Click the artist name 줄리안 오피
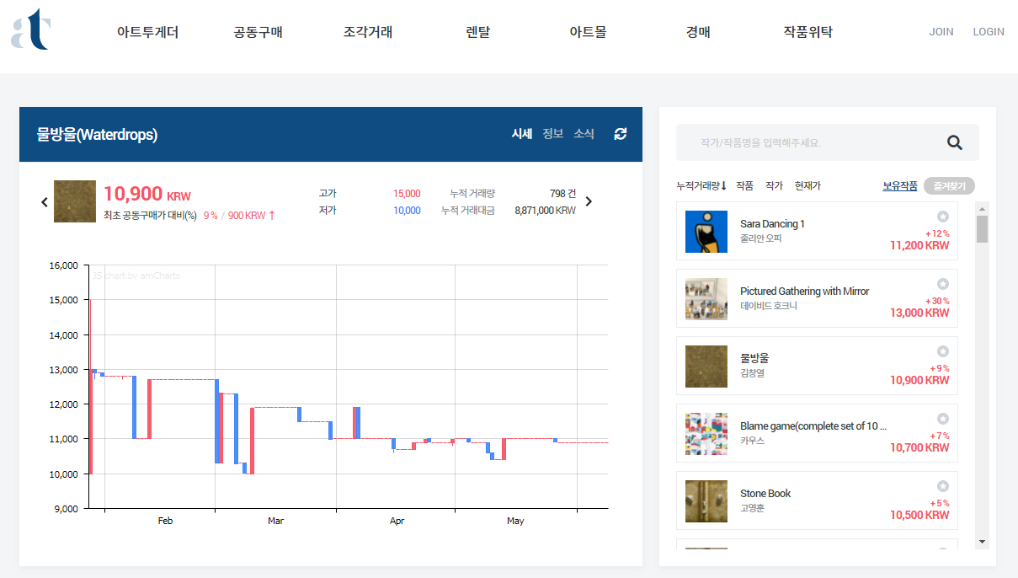Image resolution: width=1018 pixels, height=578 pixels. click(761, 238)
